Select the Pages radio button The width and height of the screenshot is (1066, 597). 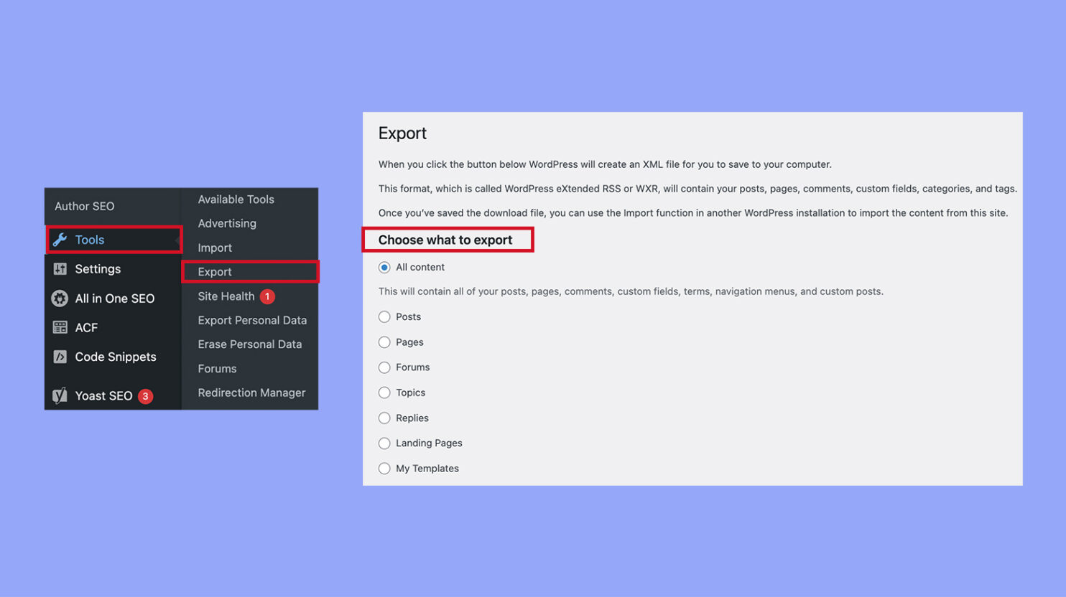(x=384, y=342)
